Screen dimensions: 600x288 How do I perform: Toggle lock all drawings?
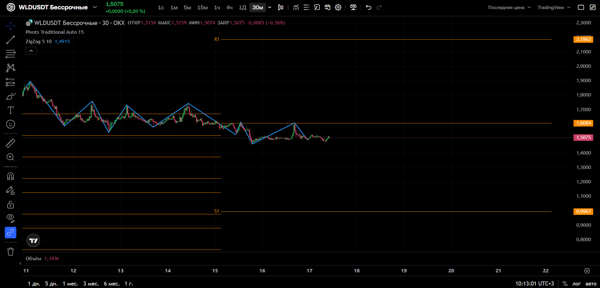(x=11, y=205)
